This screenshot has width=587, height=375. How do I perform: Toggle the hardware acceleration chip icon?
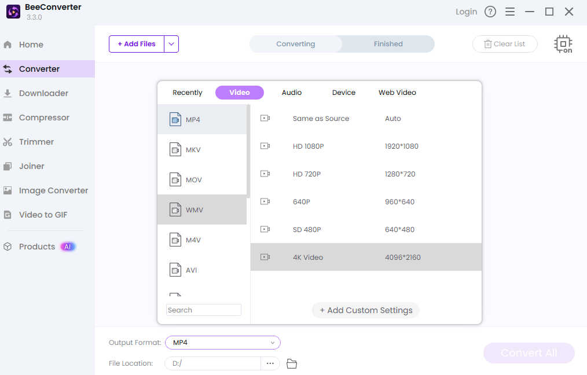pos(563,45)
